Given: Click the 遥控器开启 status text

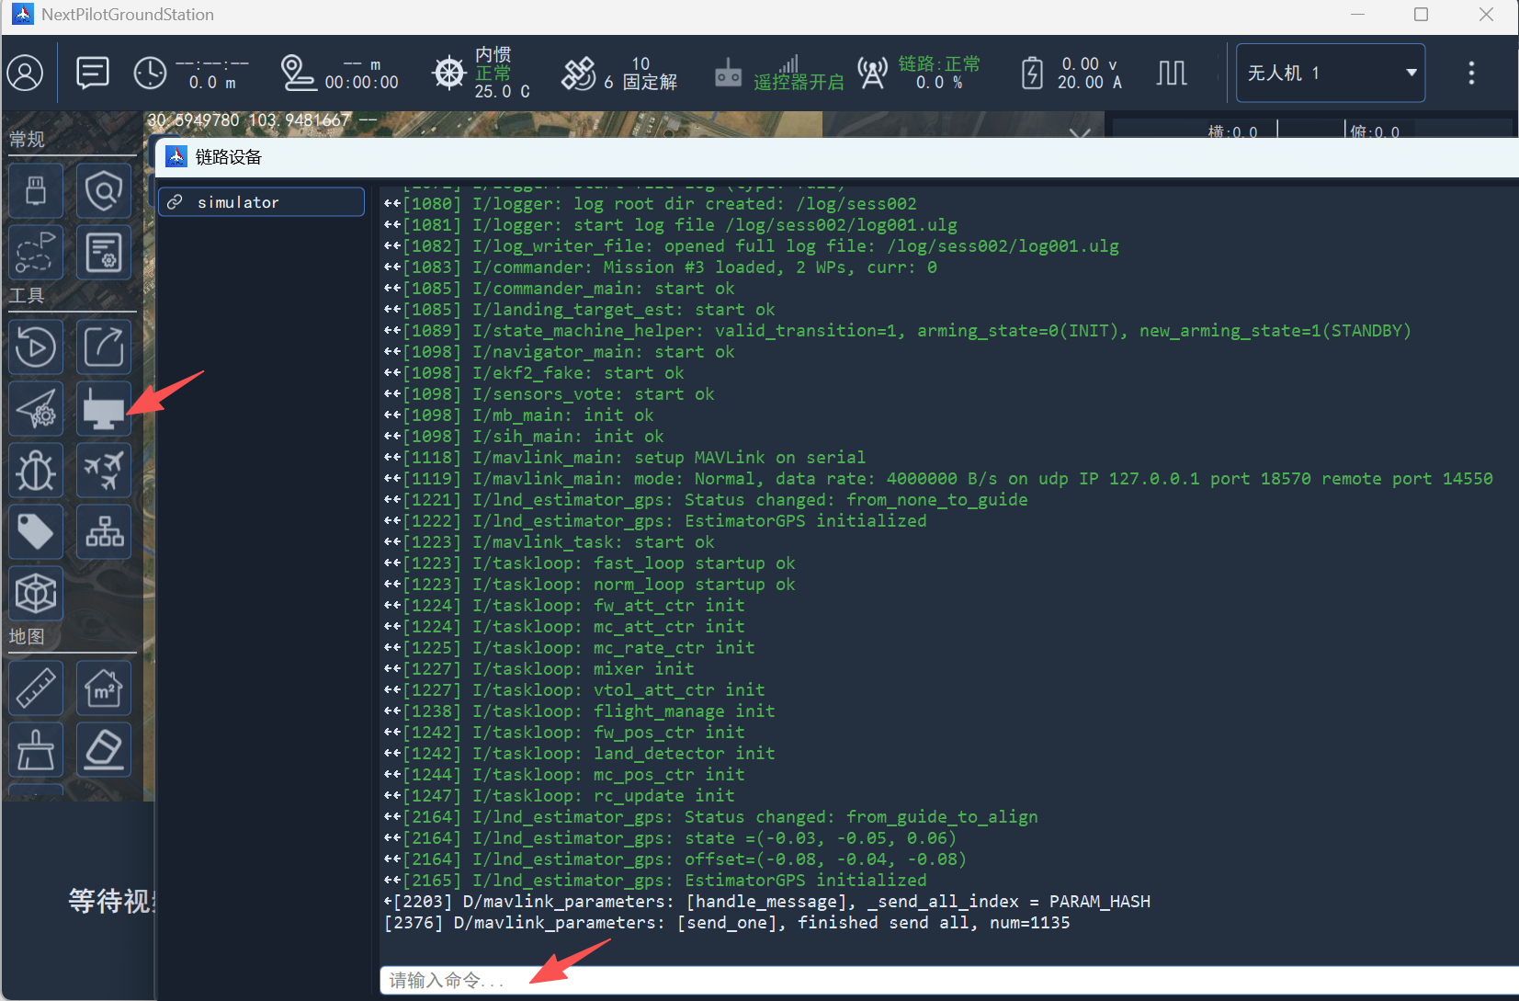Looking at the screenshot, I should (799, 83).
